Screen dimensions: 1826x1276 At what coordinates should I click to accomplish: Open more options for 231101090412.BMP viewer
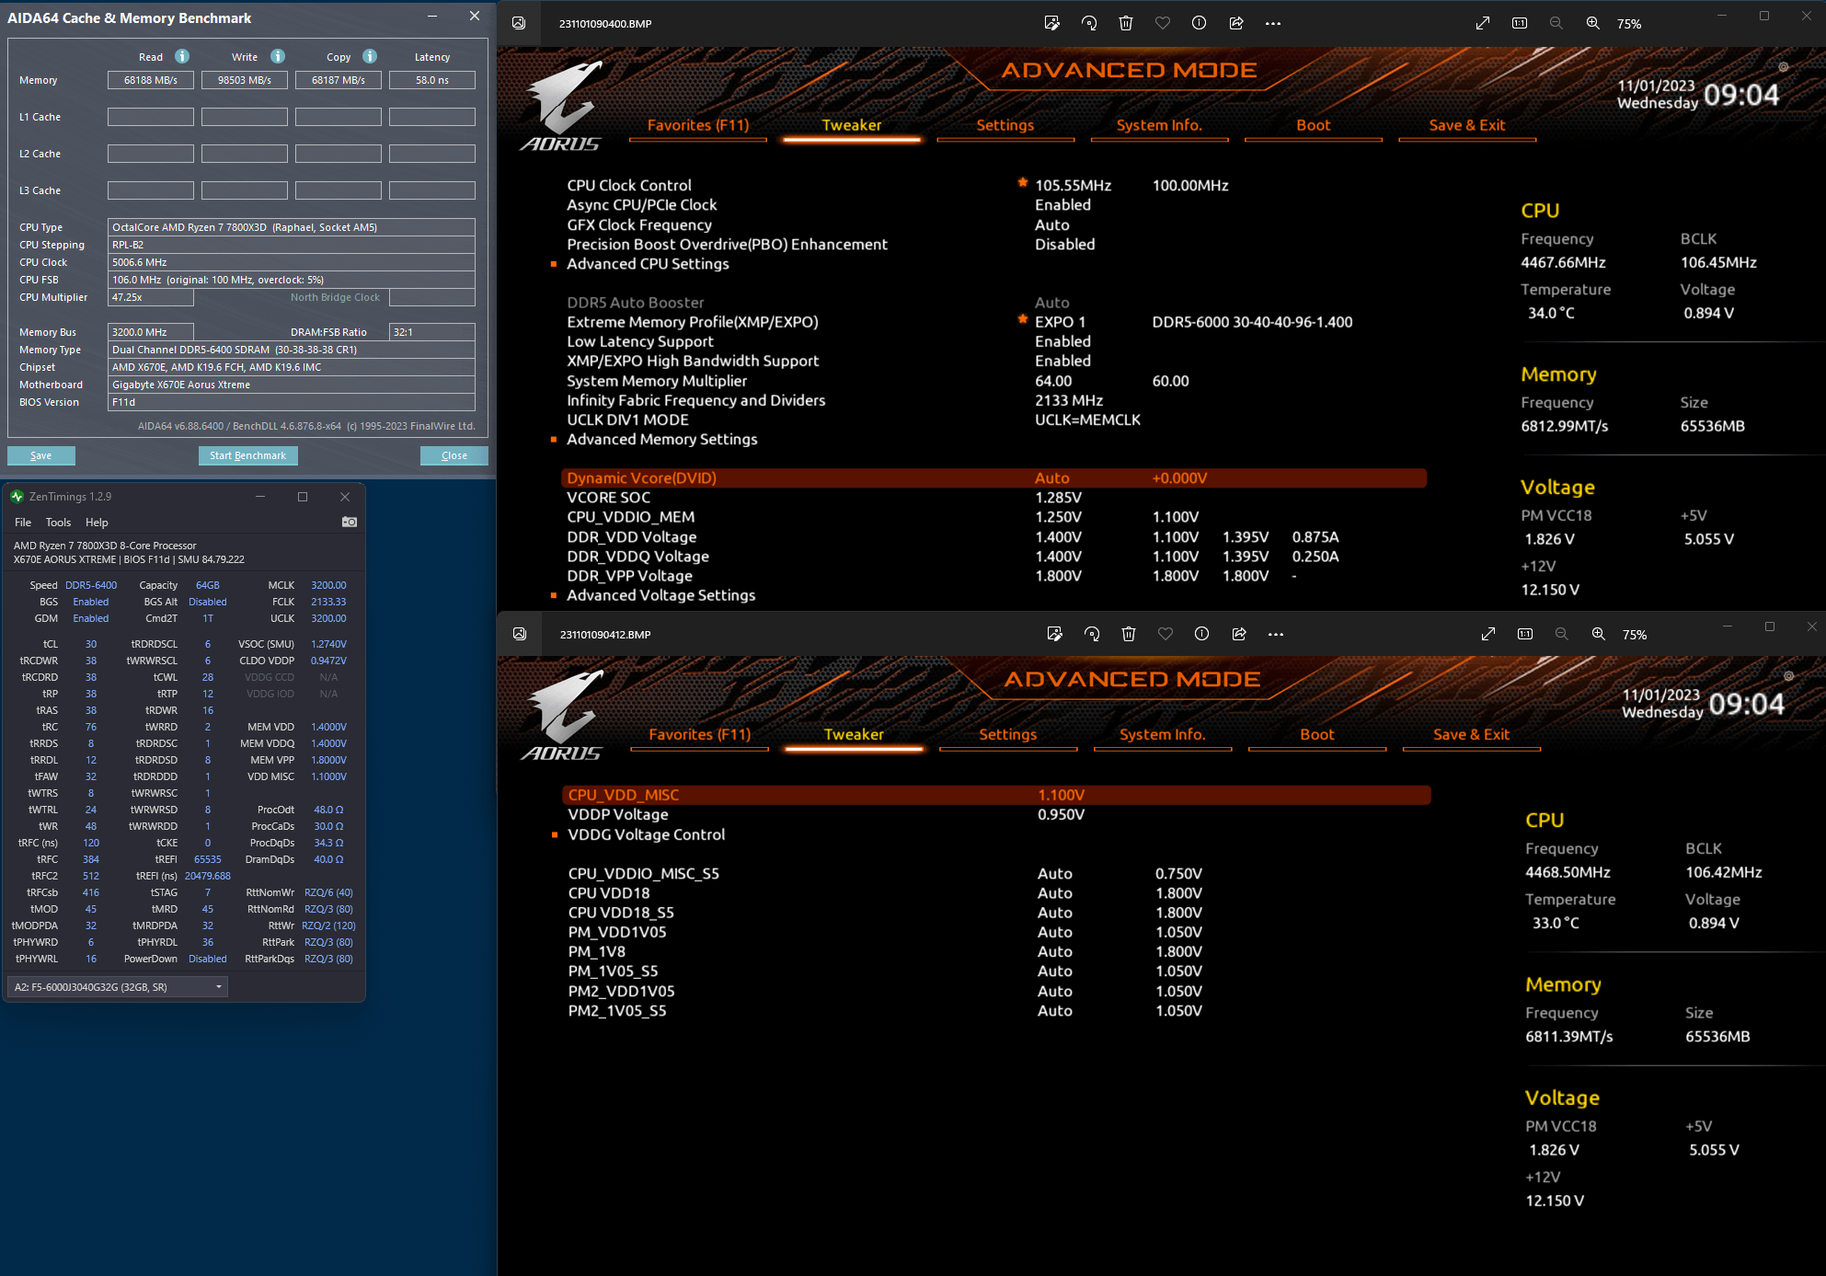click(x=1276, y=634)
